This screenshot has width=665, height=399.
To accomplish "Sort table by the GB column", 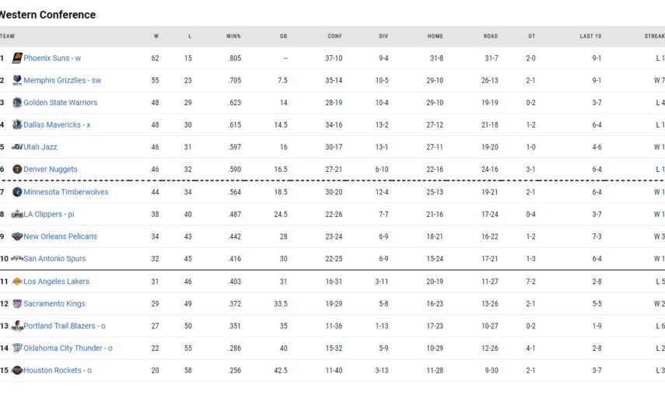I will 284,36.
